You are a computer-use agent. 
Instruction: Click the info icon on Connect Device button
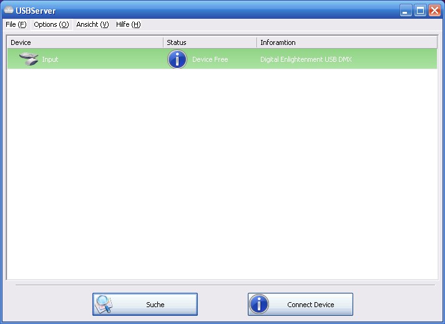(x=258, y=304)
